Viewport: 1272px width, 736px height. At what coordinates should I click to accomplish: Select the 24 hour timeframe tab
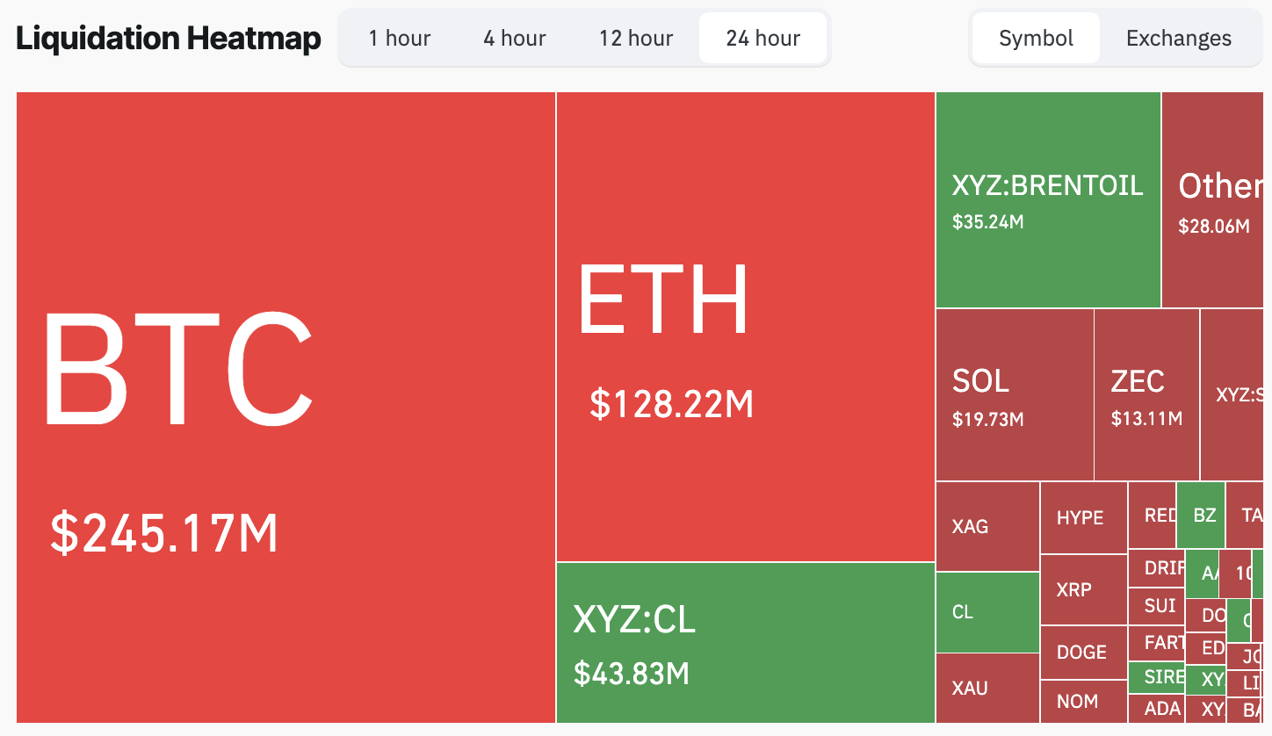pos(762,39)
